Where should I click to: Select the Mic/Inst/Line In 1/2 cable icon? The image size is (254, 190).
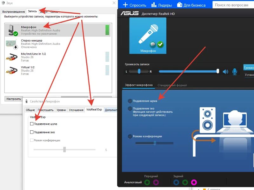pos(11,57)
